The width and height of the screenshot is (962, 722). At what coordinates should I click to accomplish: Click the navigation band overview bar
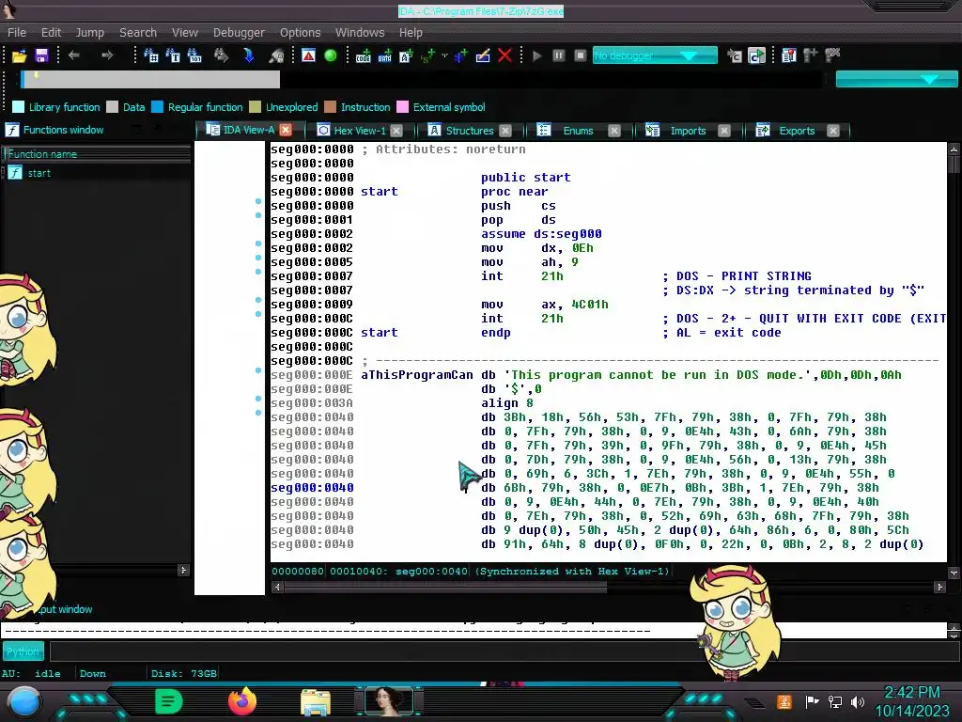(x=421, y=79)
